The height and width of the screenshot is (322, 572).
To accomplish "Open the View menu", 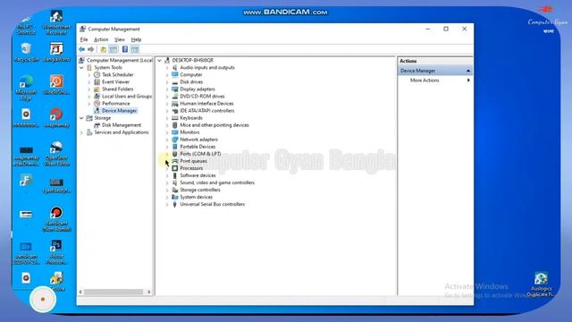I will coord(119,39).
